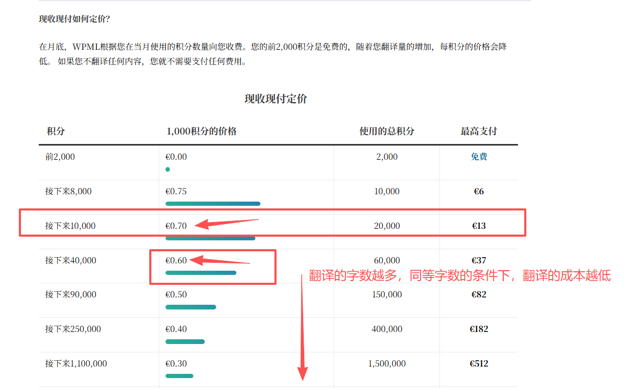Select the 积分 column header
629x388 pixels.
56,131
